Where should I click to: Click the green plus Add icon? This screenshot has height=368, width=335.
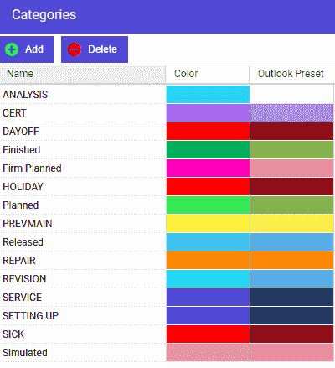(12, 49)
